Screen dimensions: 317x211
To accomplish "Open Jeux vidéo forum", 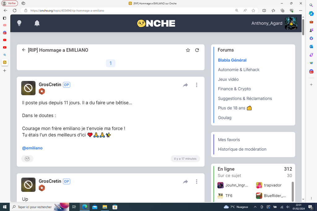I will [x=228, y=79].
